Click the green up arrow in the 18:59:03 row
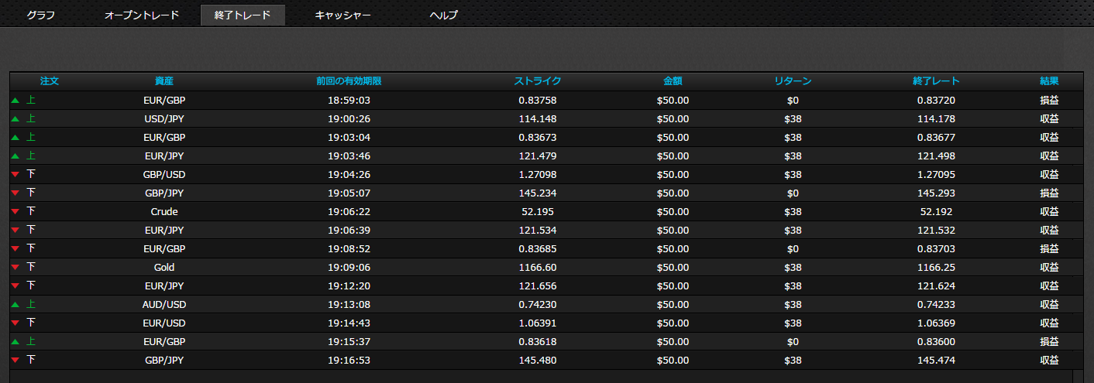Image resolution: width=1094 pixels, height=383 pixels. tap(15, 101)
